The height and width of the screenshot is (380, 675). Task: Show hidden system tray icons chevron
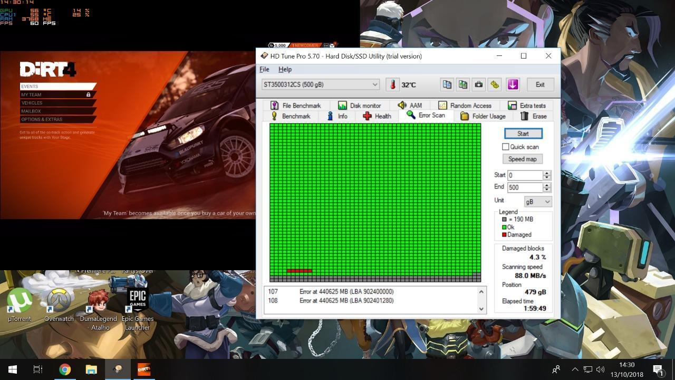point(575,369)
